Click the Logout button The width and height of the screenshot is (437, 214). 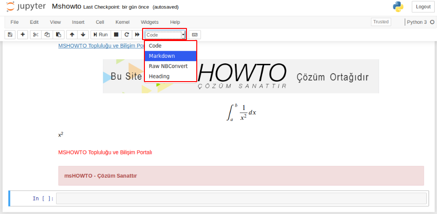click(x=423, y=7)
